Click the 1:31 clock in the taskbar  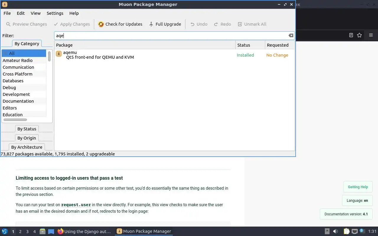(x=372, y=232)
